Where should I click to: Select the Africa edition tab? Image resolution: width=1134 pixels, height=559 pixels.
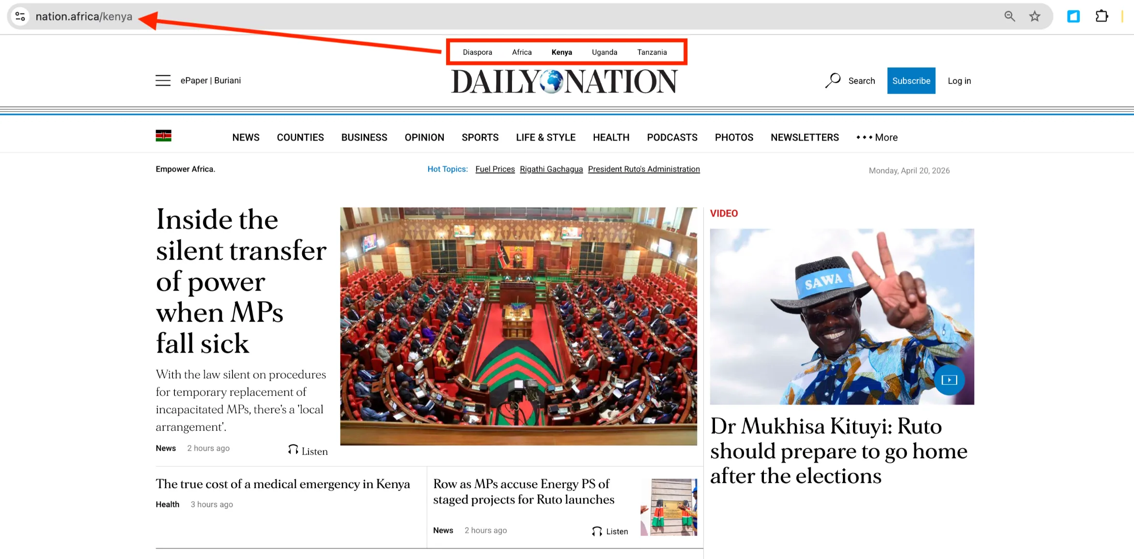click(x=522, y=52)
